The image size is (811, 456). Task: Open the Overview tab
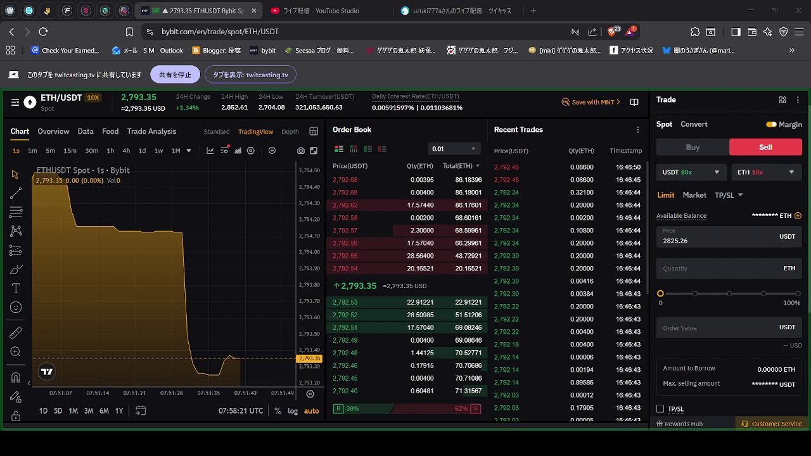(53, 131)
